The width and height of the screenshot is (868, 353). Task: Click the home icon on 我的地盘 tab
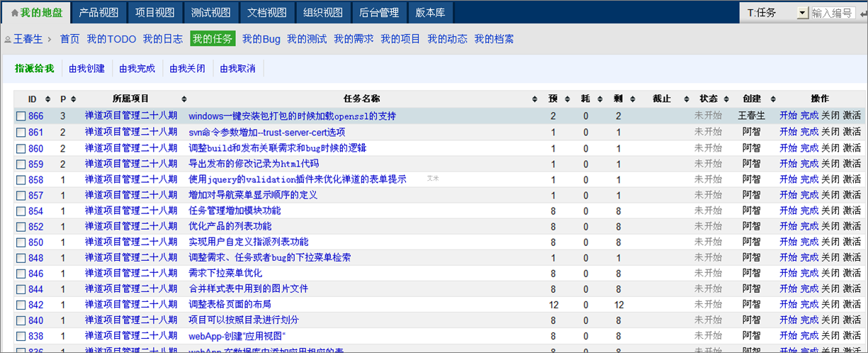(x=15, y=13)
